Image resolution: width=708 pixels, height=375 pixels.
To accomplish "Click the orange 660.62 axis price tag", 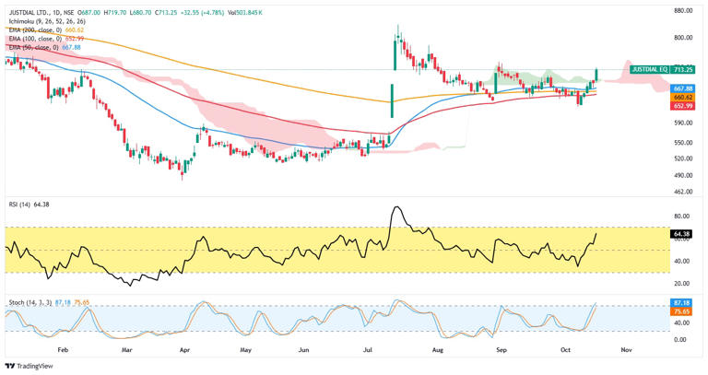I will pyautogui.click(x=683, y=98).
